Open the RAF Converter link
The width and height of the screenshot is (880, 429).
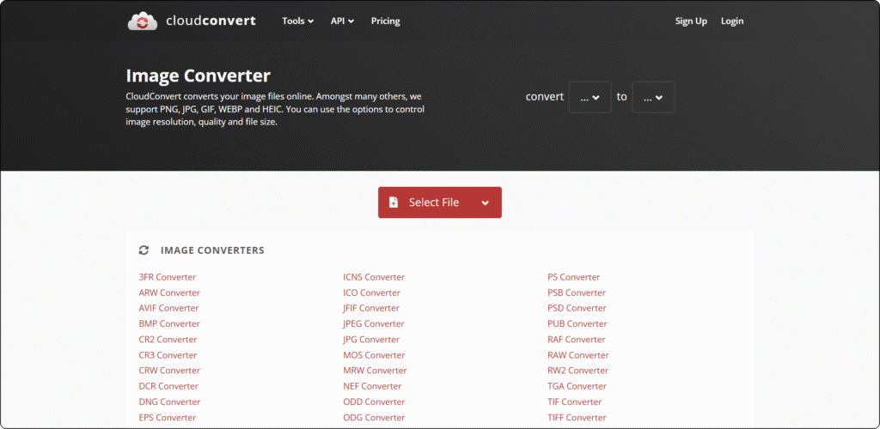point(577,340)
